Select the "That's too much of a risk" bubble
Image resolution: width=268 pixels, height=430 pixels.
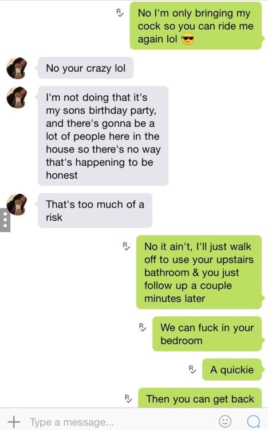point(95,210)
